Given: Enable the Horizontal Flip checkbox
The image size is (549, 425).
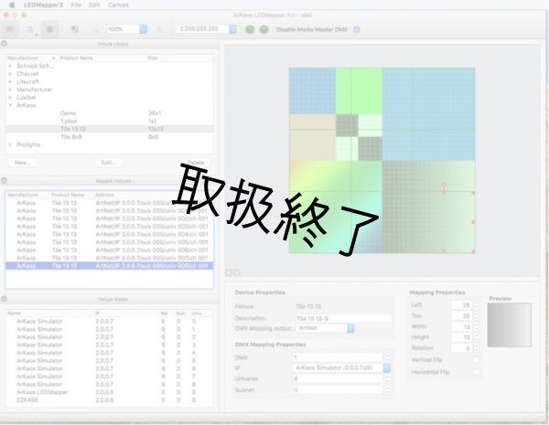Looking at the screenshot, I should tap(476, 372).
